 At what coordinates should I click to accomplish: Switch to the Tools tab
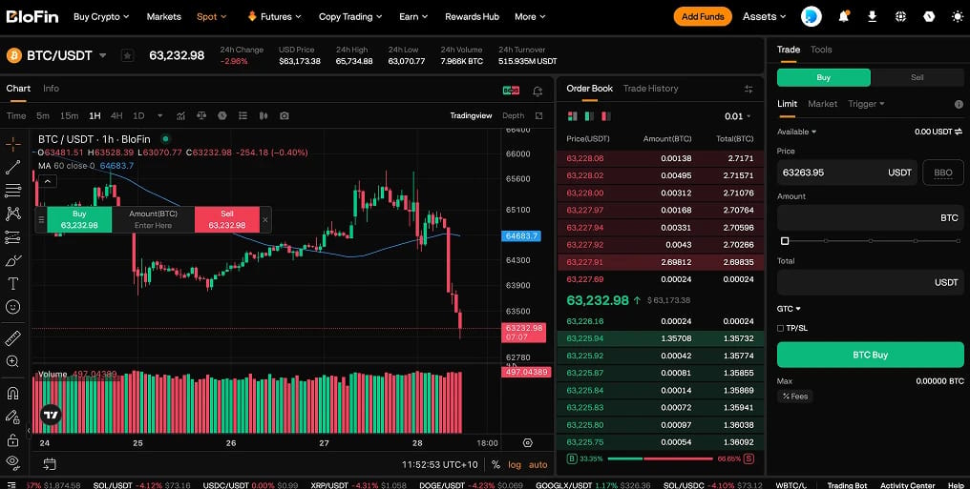coord(821,50)
